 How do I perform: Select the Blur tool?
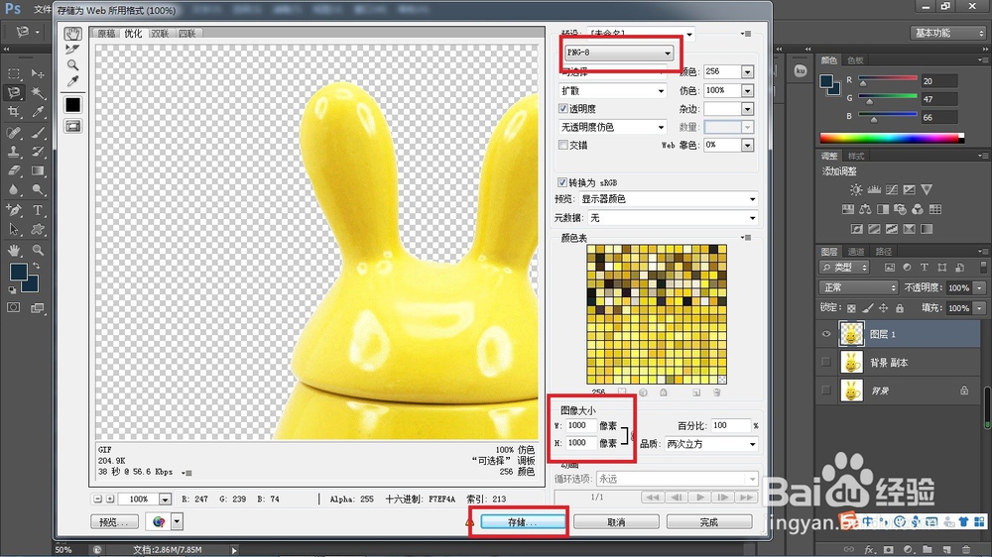(x=14, y=189)
